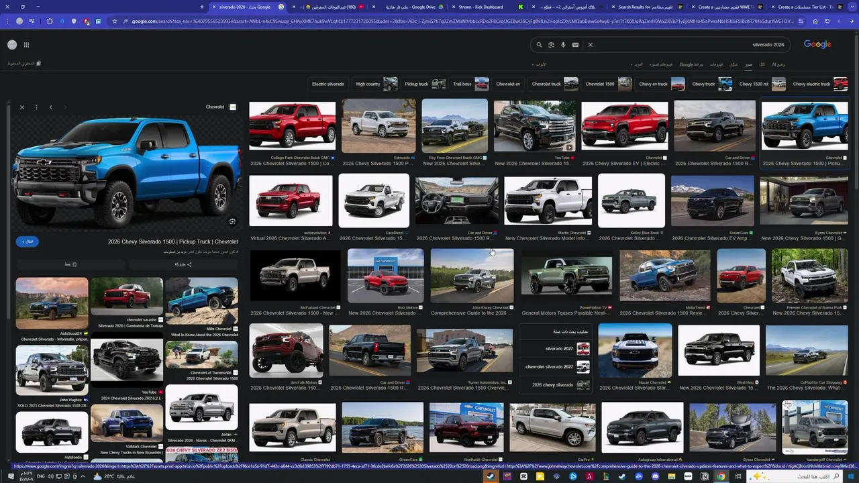The image size is (859, 483).
Task: Open on-screen keyboard icon in search box
Action: tap(575, 45)
